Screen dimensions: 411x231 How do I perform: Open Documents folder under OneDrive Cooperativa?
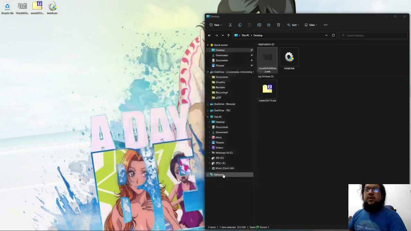(x=222, y=77)
